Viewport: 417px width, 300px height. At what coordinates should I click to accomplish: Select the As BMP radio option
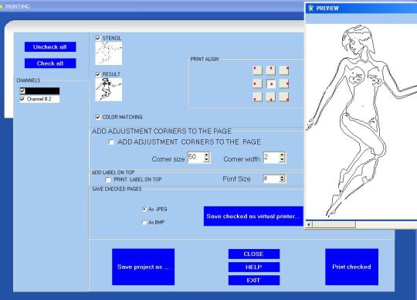click(x=144, y=222)
